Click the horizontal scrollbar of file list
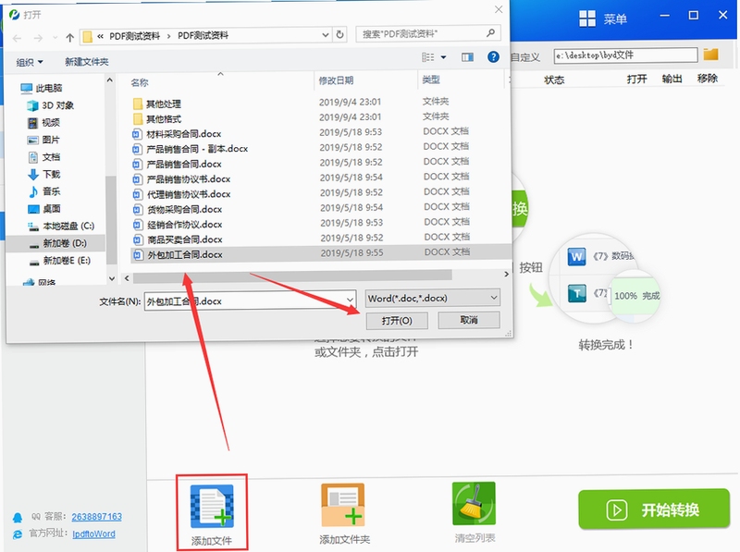740x552 pixels. [x=292, y=276]
